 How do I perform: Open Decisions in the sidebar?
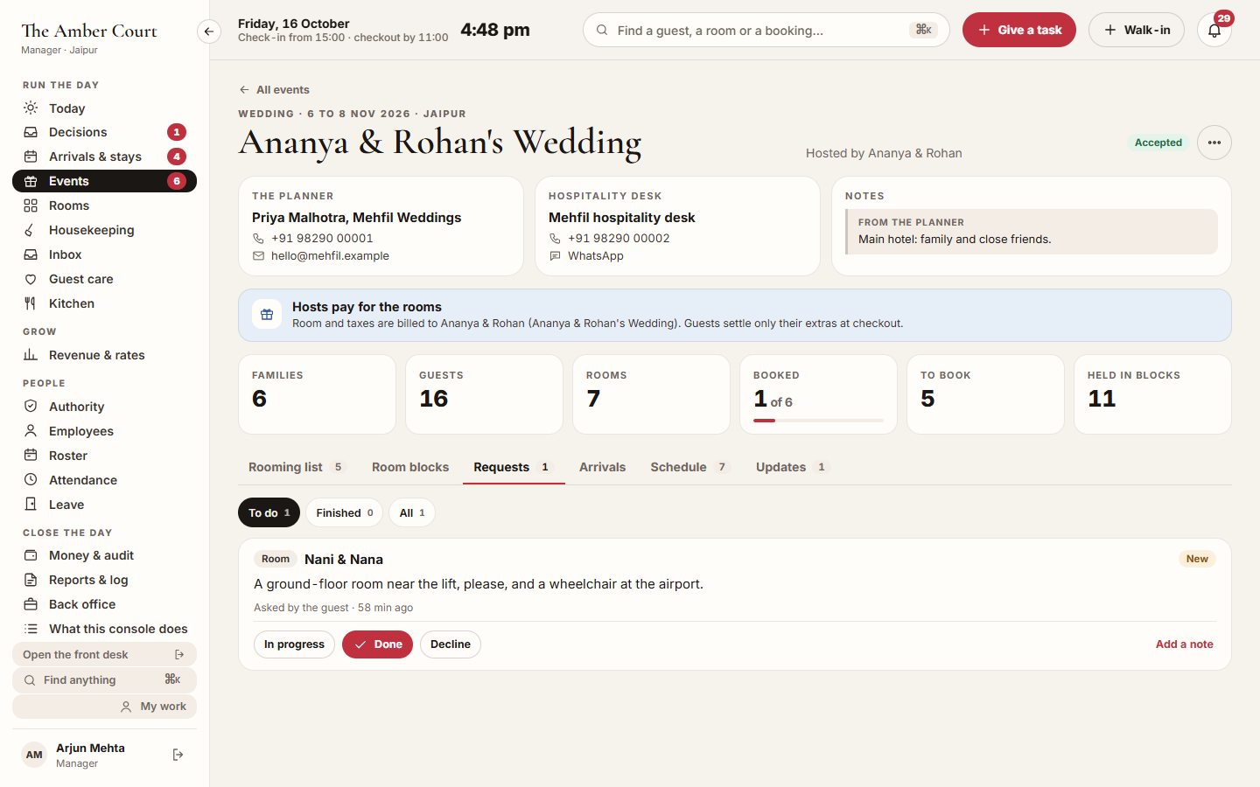[x=104, y=132]
